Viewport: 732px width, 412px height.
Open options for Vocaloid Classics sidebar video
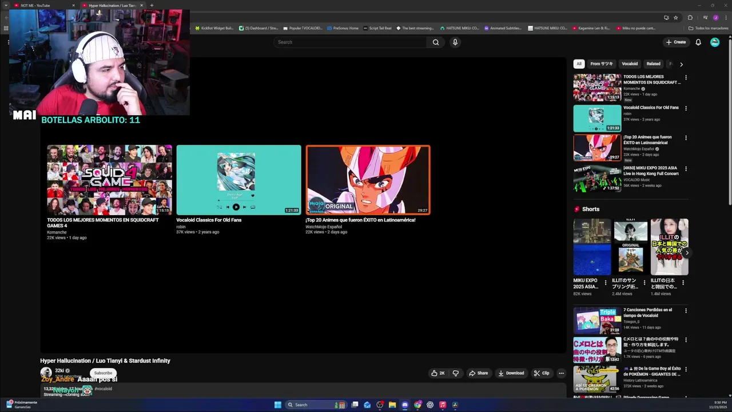(686, 108)
